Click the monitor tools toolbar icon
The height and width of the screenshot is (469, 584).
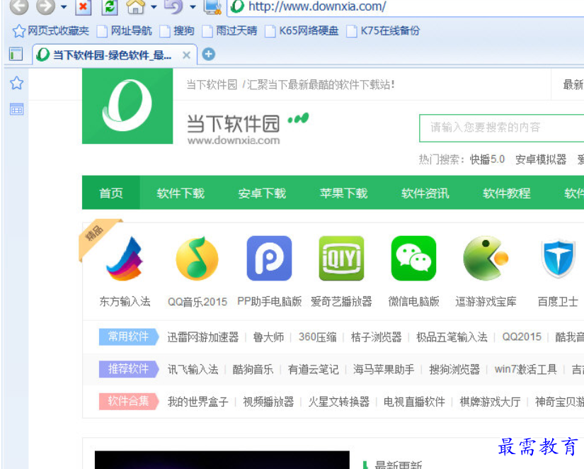click(x=213, y=6)
